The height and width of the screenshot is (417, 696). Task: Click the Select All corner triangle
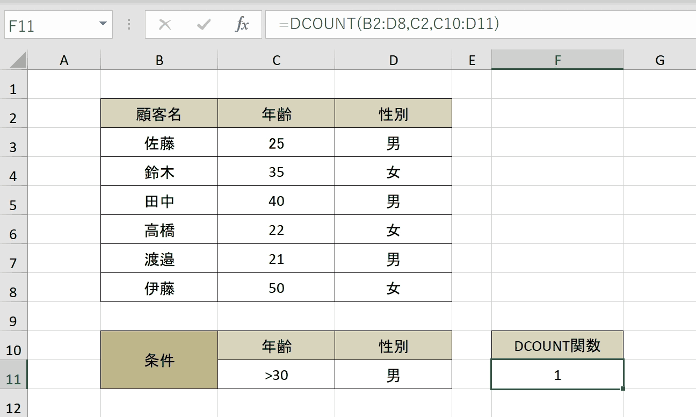[x=18, y=60]
